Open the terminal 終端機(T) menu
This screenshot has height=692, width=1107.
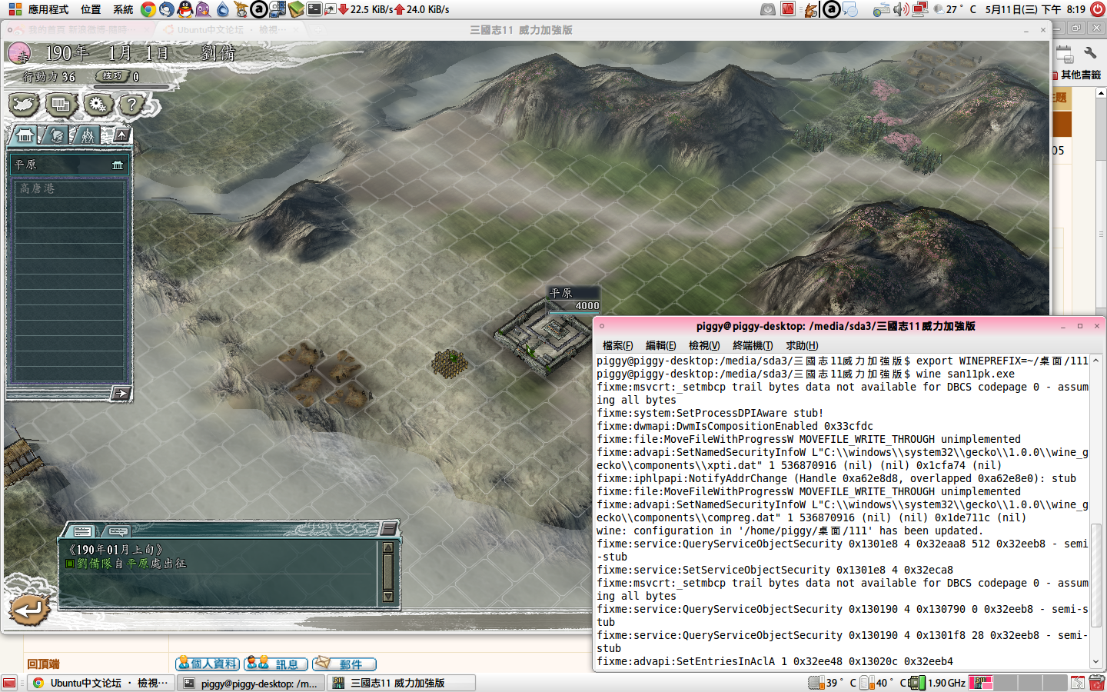tap(753, 345)
